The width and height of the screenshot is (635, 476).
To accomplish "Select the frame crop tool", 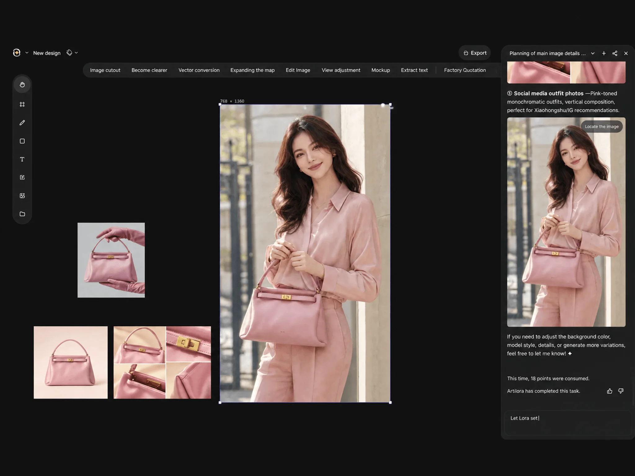I will 22,104.
